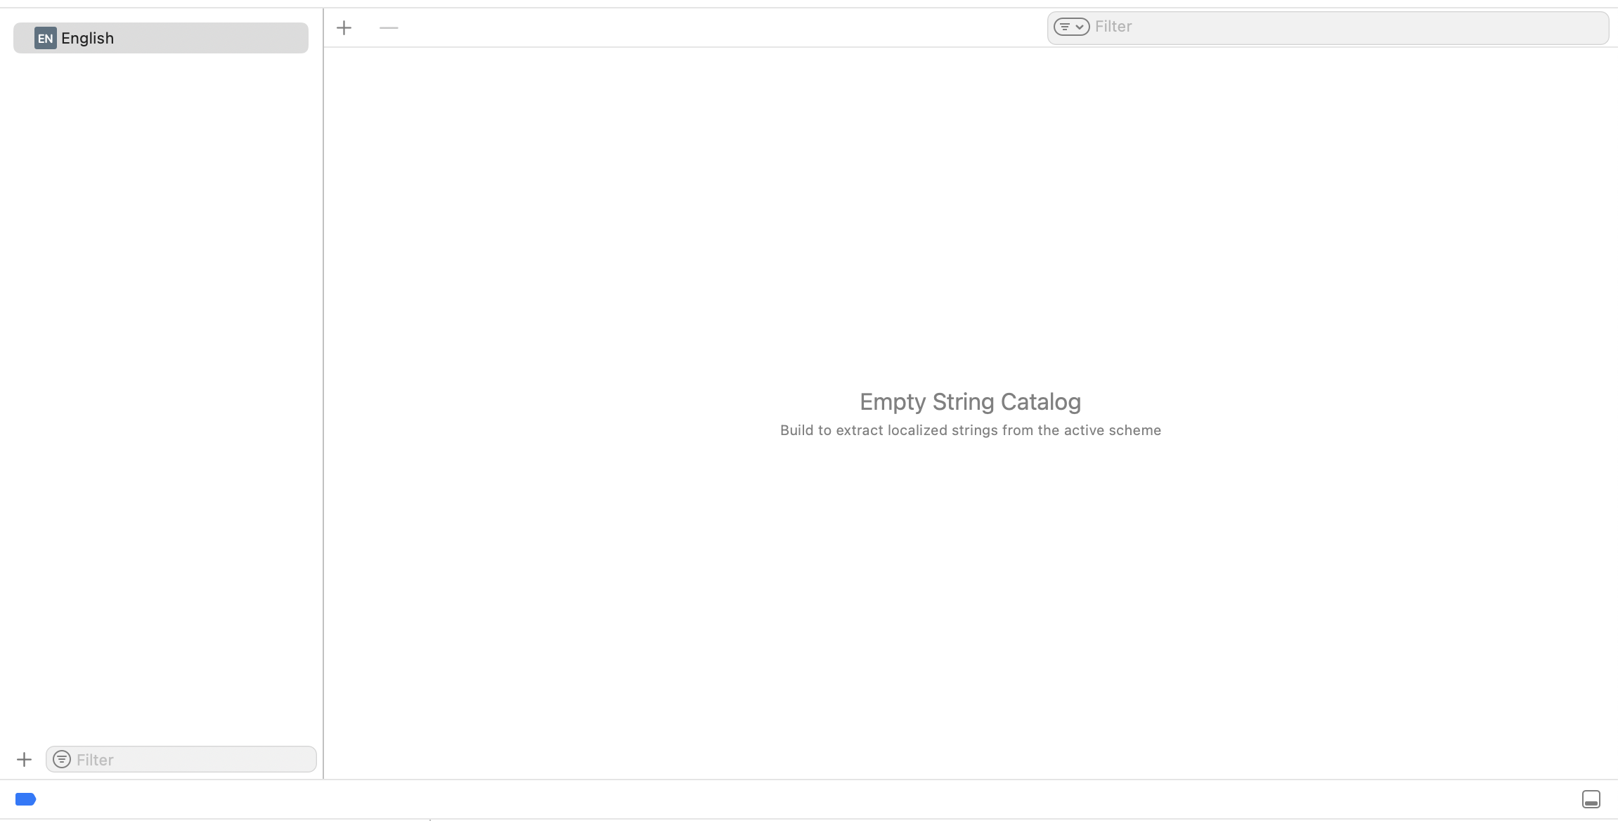This screenshot has height=821, width=1618.
Task: Focus the top string catalog Filter field
Action: pos(1328,27)
